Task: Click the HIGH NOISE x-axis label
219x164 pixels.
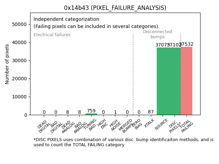Action: point(115,125)
